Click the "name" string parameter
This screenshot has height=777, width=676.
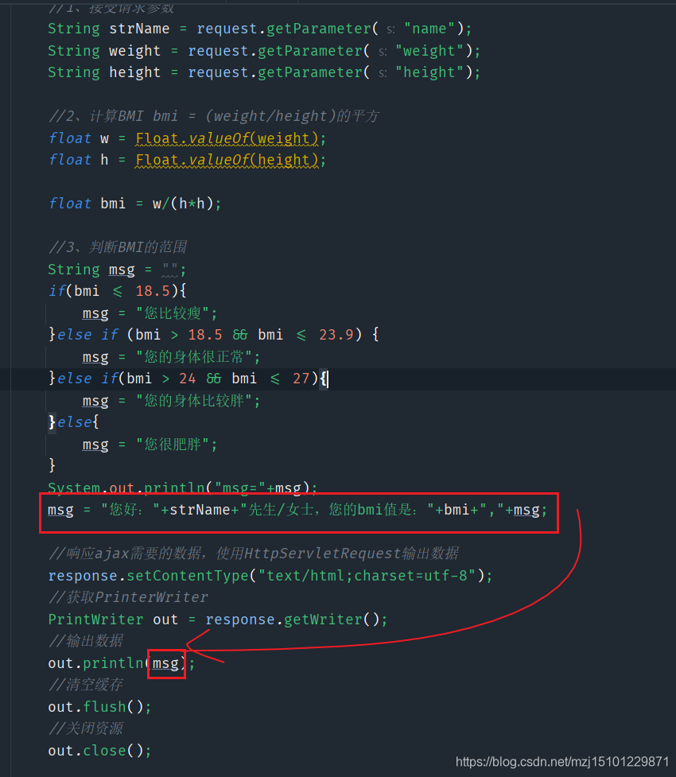pyautogui.click(x=429, y=29)
